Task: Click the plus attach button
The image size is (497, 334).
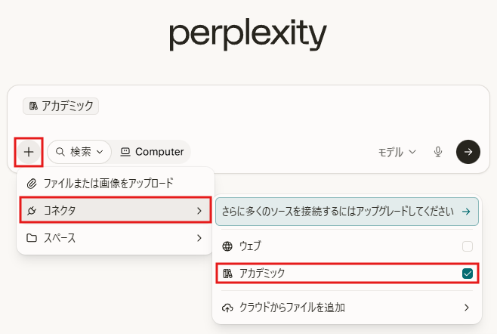Action: (x=29, y=152)
